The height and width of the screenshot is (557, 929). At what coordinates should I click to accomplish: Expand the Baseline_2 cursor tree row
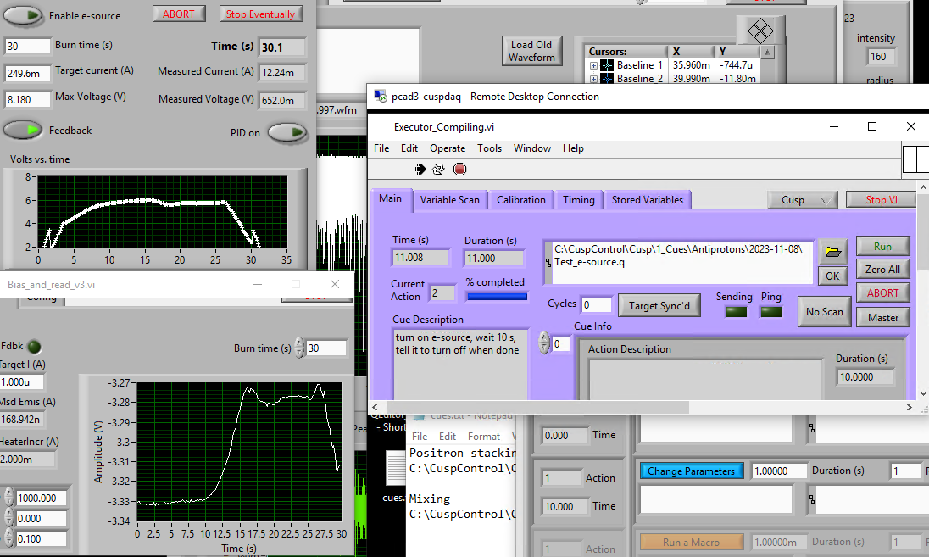593,79
